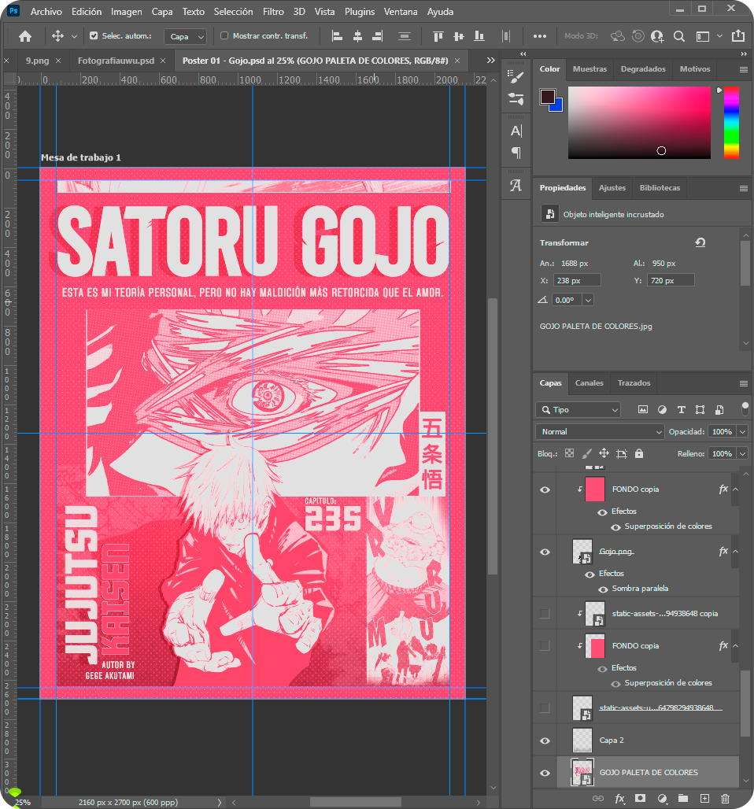Click the lock all layer icon

[x=639, y=454]
